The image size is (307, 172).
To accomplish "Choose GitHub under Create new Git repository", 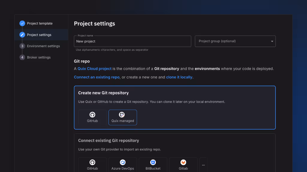I will click(92, 117).
